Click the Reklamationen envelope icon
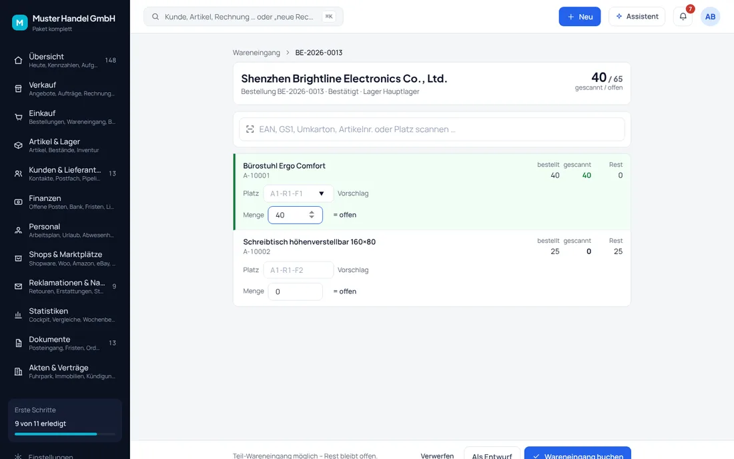The height and width of the screenshot is (459, 734). [x=18, y=286]
